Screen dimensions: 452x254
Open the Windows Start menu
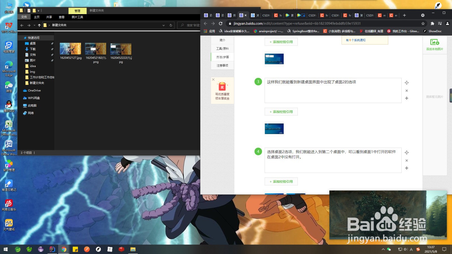(x=6, y=249)
